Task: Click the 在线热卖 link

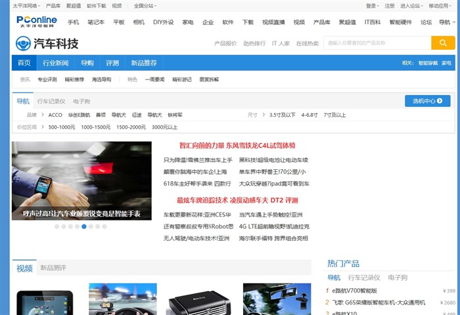Action: (307, 43)
